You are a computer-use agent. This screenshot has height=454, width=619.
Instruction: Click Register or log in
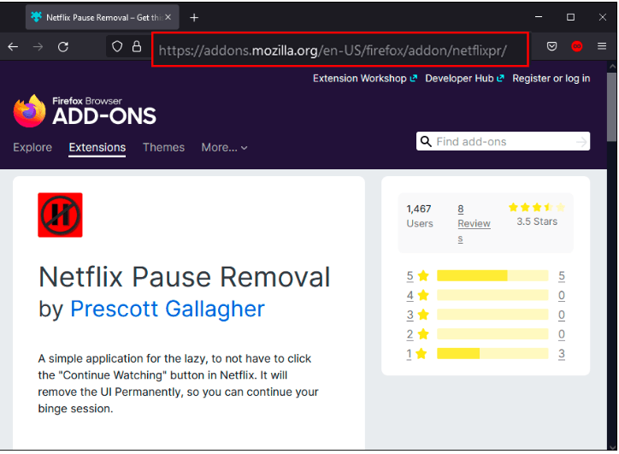551,78
